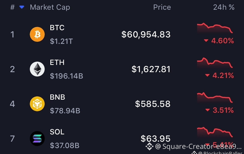Sort by 24h % column header

(224, 7)
